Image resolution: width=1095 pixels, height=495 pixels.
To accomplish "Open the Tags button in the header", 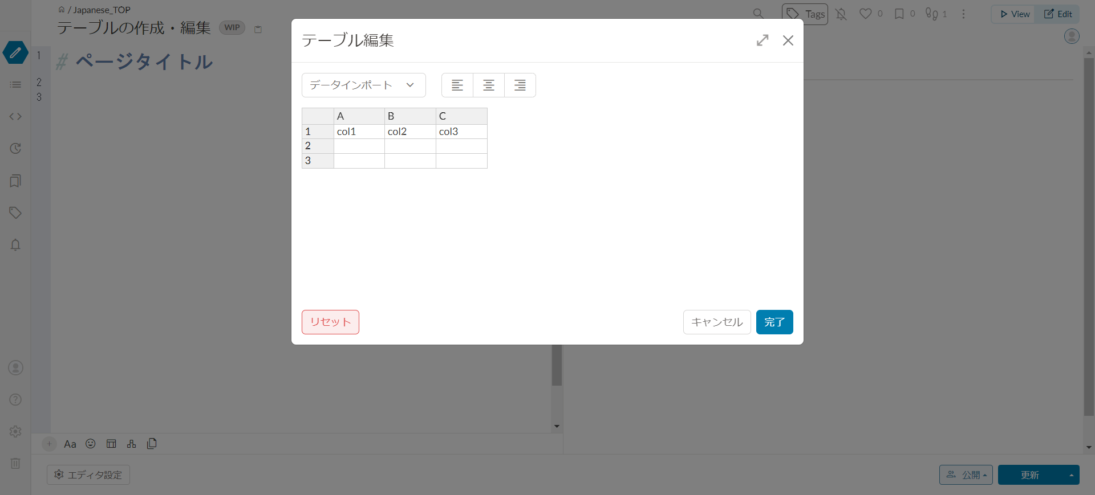I will point(805,14).
